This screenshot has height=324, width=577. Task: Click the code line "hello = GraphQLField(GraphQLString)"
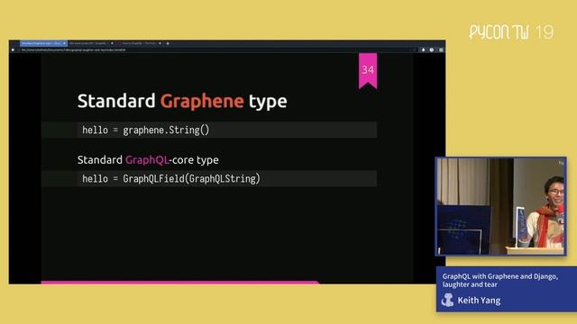click(171, 179)
